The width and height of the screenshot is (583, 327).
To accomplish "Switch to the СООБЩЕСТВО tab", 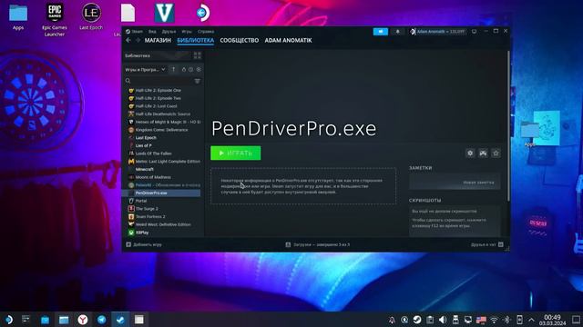I will [x=239, y=40].
